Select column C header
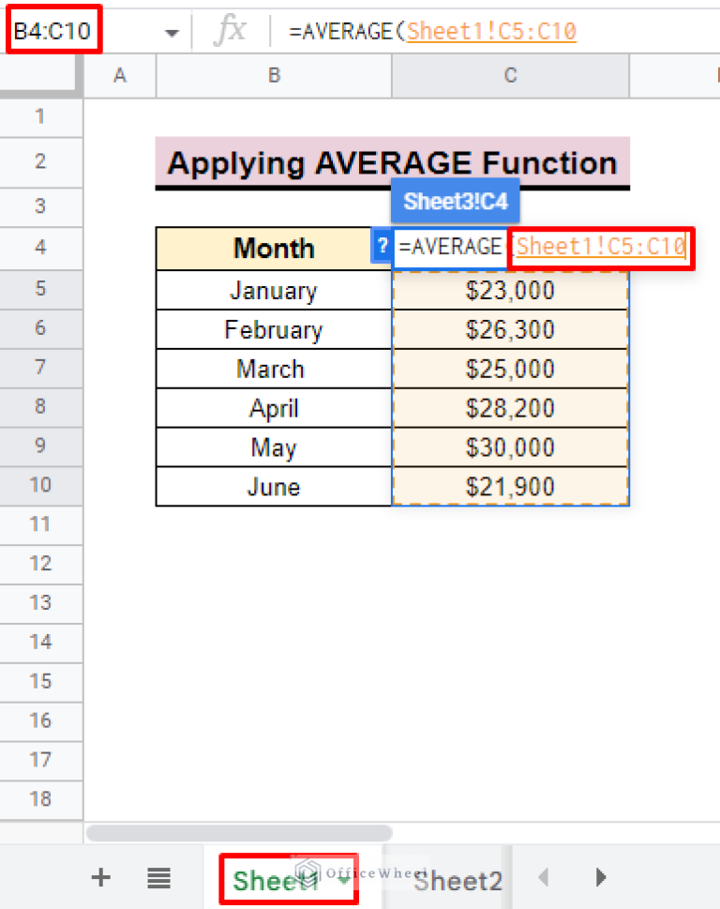 pos(510,76)
